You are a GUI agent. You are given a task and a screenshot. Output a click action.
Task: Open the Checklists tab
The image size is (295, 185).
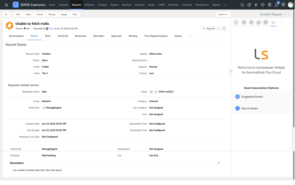(x=63, y=36)
